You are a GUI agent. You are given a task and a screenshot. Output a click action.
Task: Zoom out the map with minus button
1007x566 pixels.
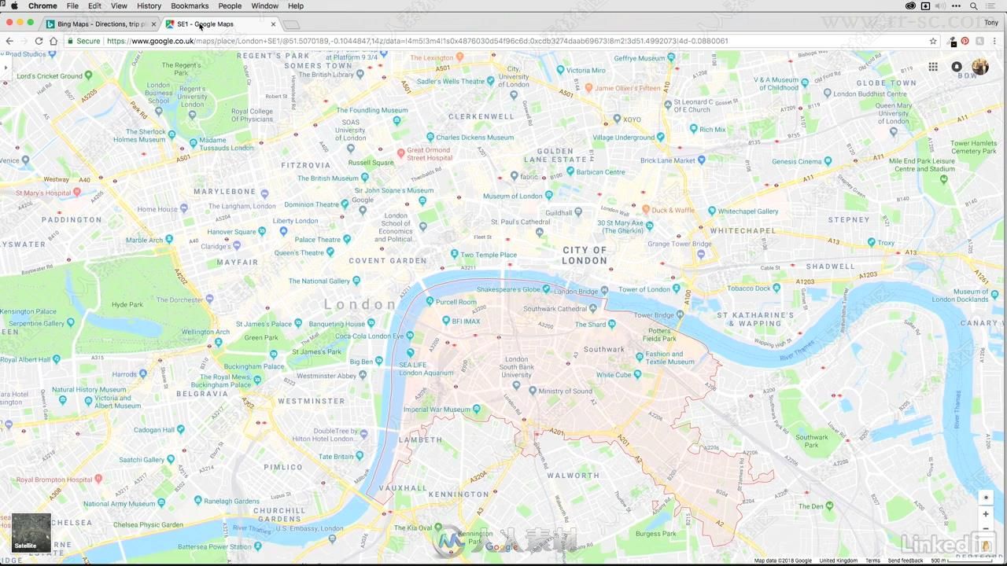(986, 529)
